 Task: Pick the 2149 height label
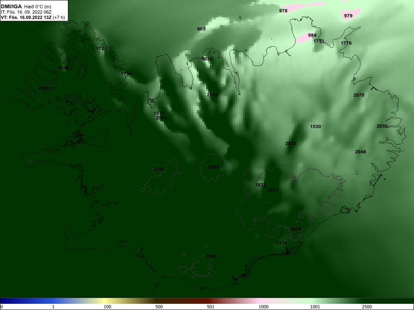(64, 68)
